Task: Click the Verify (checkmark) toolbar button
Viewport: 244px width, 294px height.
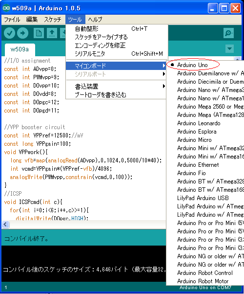Action: pos(10,33)
